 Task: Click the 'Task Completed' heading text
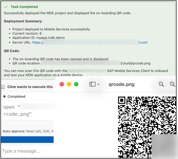pos(24,7)
